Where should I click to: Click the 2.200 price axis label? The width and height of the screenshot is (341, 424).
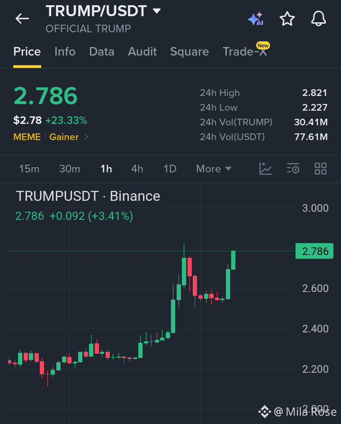315,369
